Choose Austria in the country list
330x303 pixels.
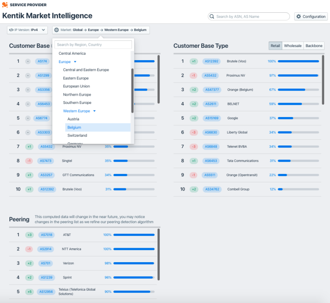point(73,119)
